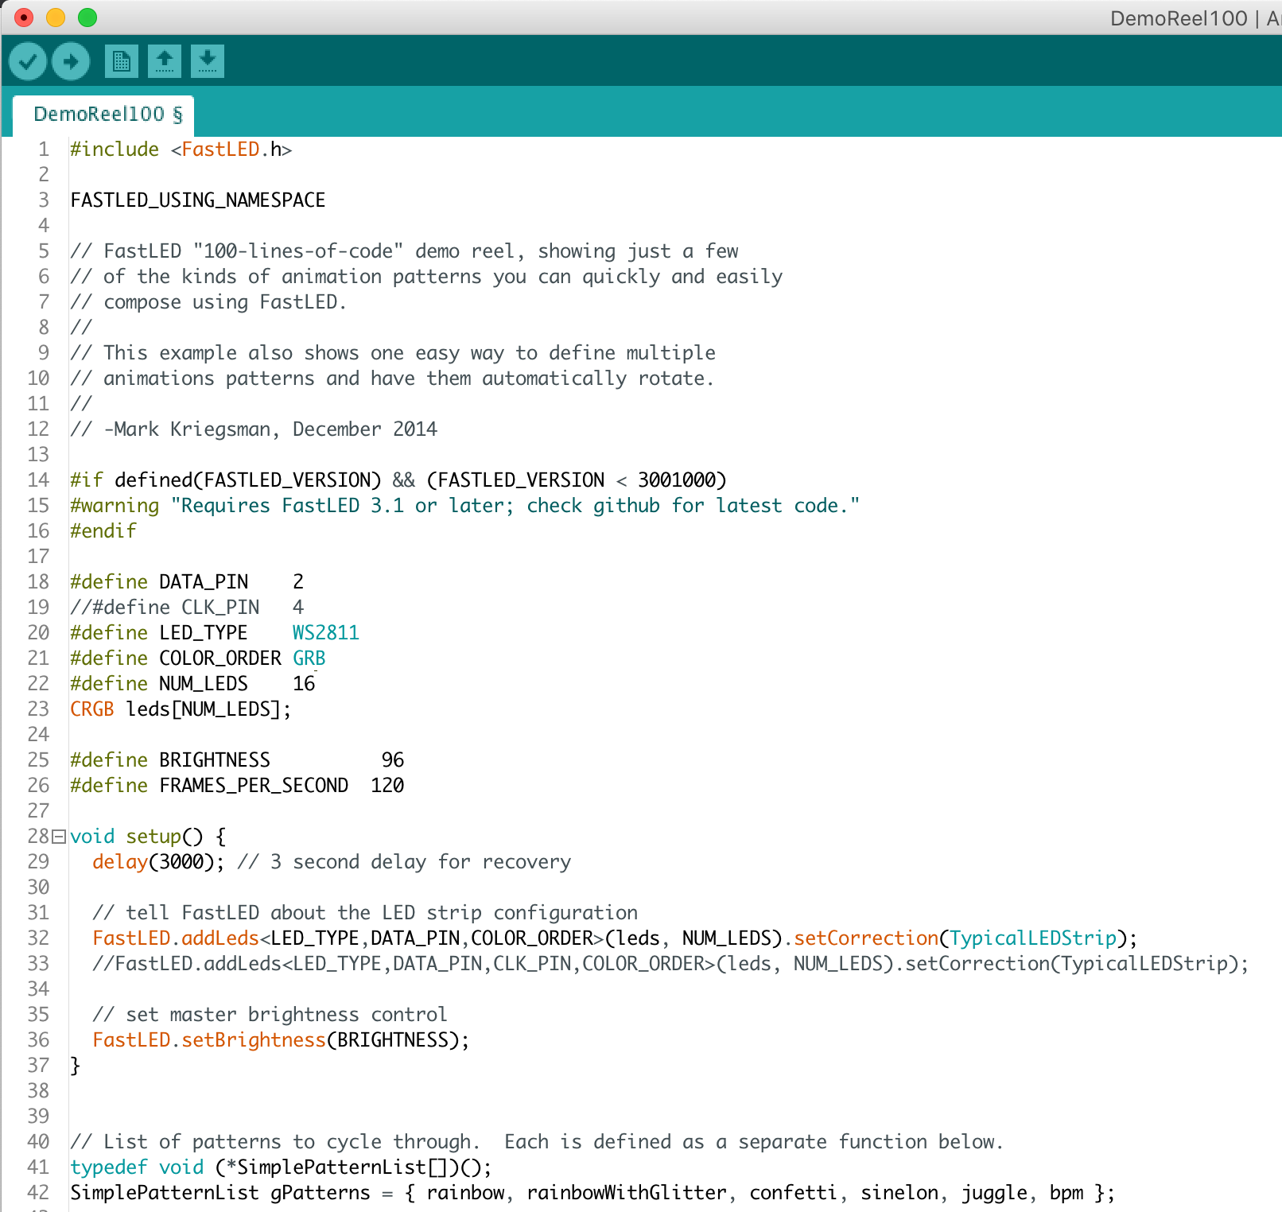This screenshot has width=1282, height=1212.
Task: Minimize the window with the yellow button
Action: point(56,17)
